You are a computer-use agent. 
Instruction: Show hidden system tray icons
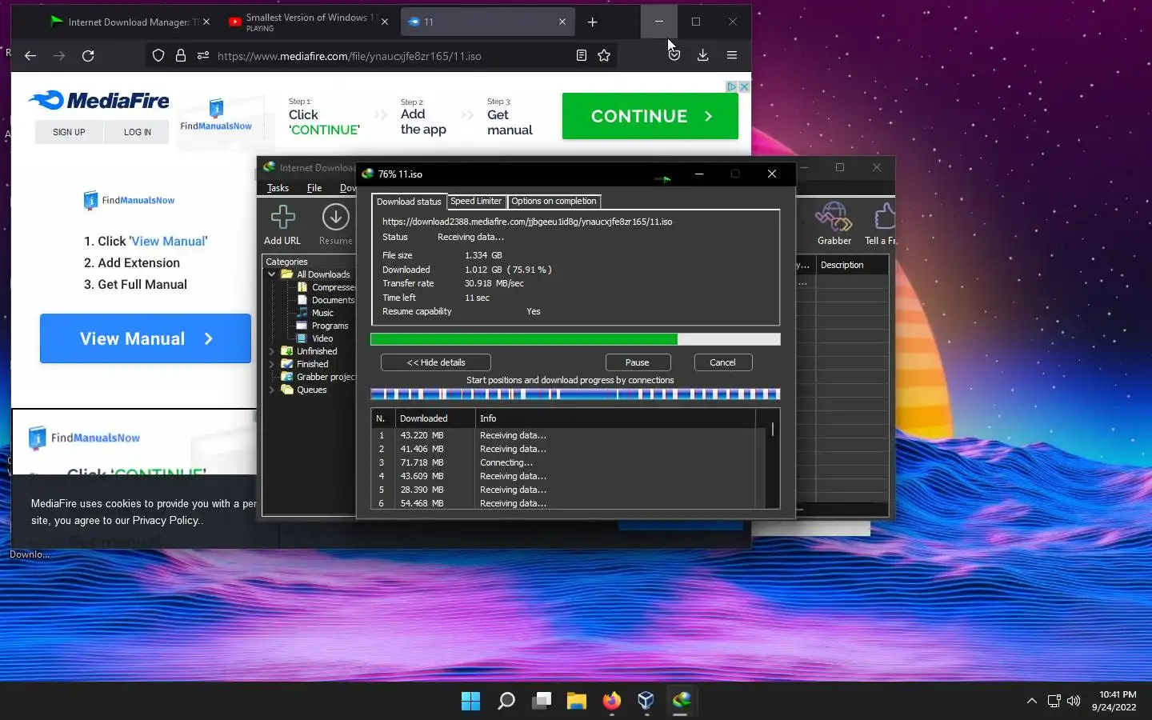(x=1032, y=702)
